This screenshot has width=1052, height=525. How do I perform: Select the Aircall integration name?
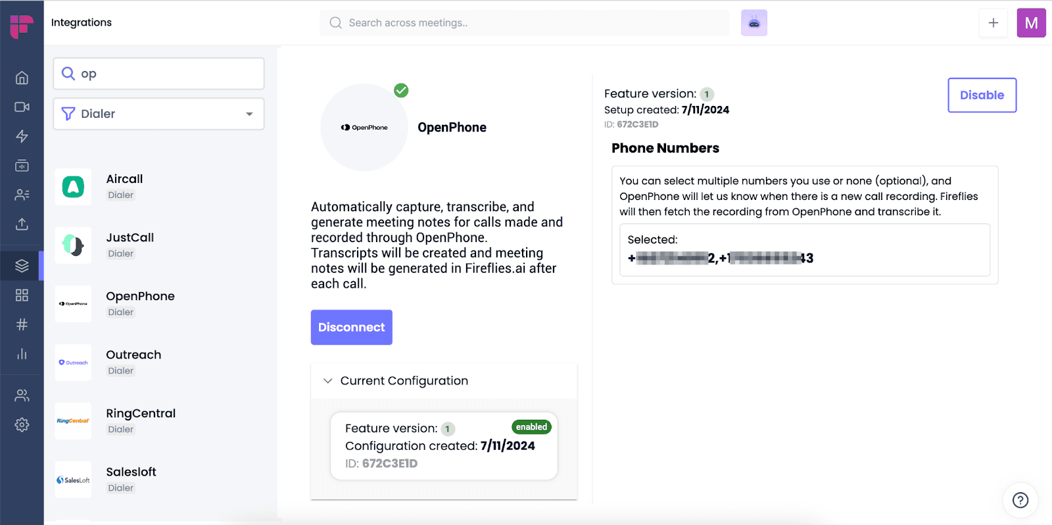124,179
